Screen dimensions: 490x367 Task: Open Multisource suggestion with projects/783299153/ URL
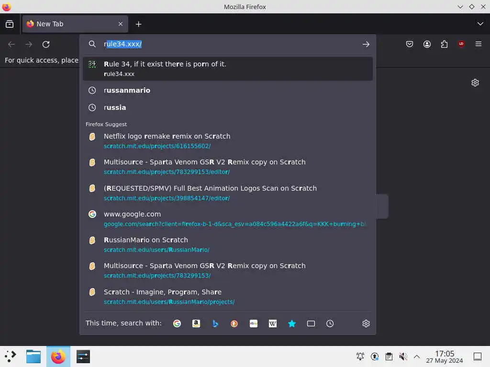[x=227, y=270]
